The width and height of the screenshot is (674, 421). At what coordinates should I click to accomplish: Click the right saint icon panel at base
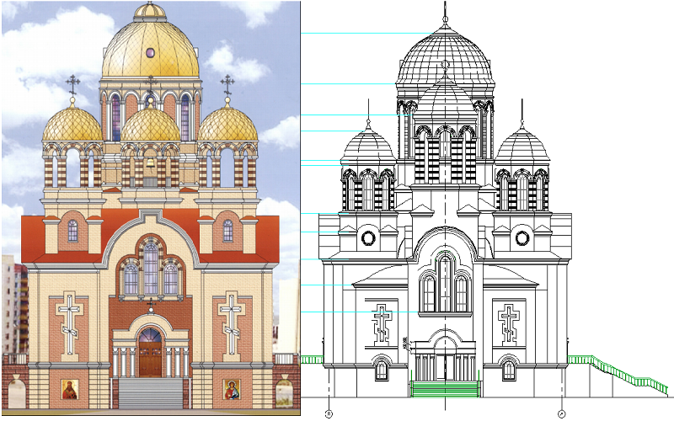(231, 390)
